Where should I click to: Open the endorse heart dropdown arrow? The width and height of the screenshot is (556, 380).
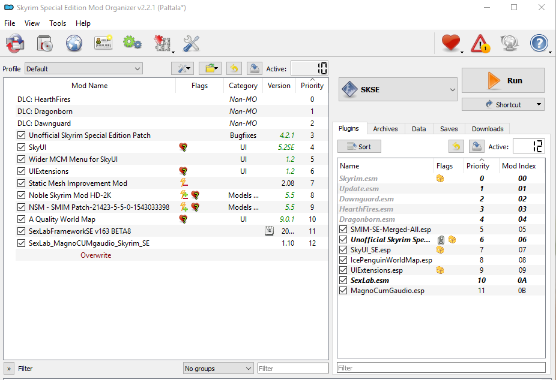(462, 52)
